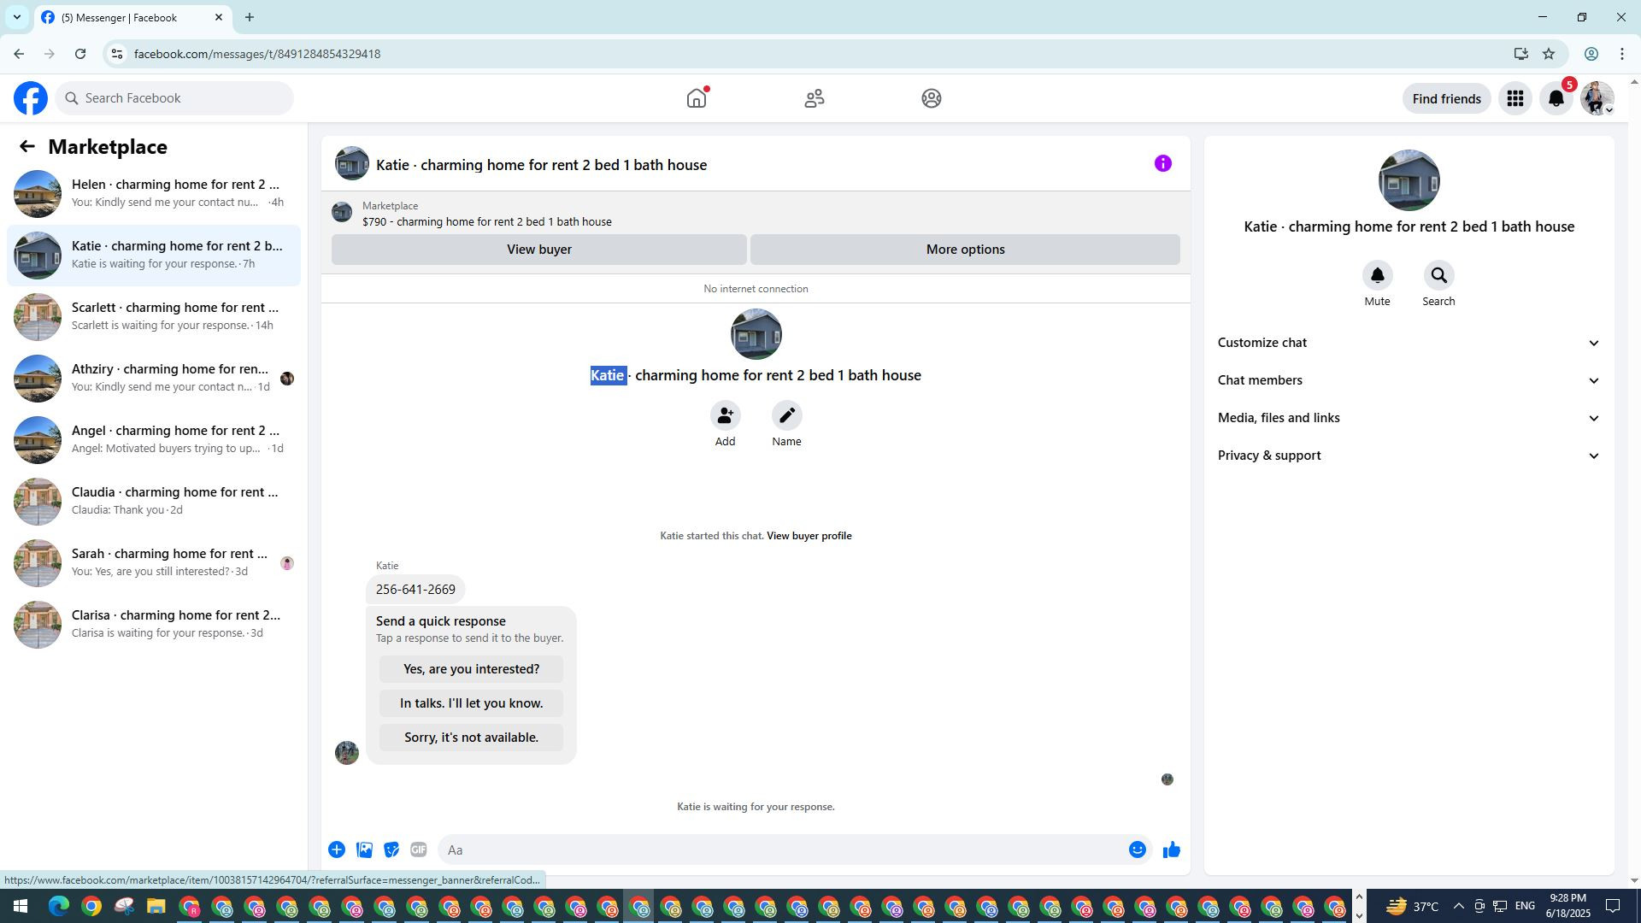Viewport: 1641px width, 923px height.
Task: Expand the Privacy & support section
Action: pos(1409,456)
